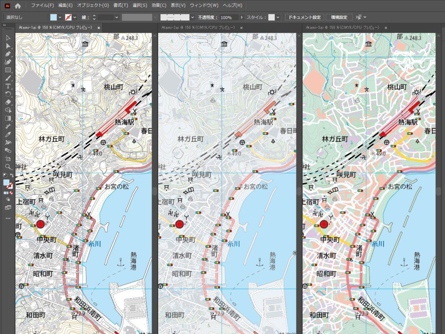
Task: Click the ドキュメント設定 button
Action: tap(306, 17)
